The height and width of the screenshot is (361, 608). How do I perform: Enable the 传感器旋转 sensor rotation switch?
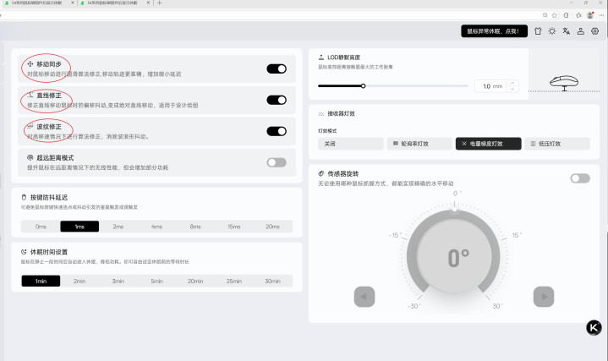[x=580, y=178]
